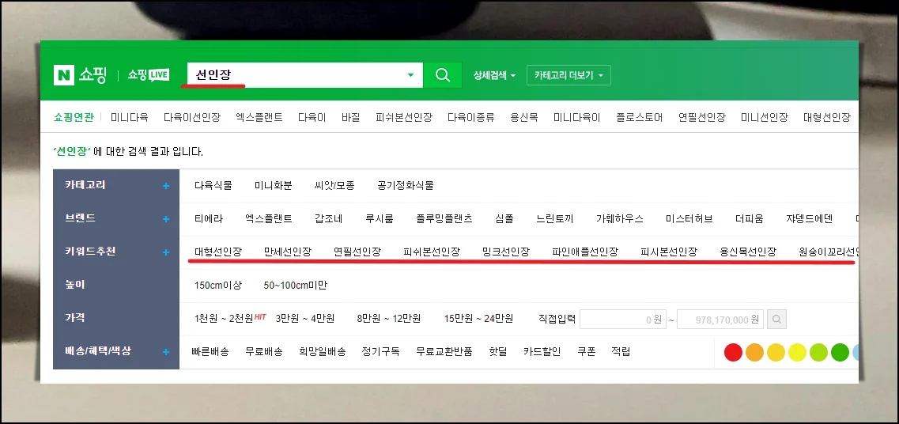Filter by 빠른배송

click(210, 352)
